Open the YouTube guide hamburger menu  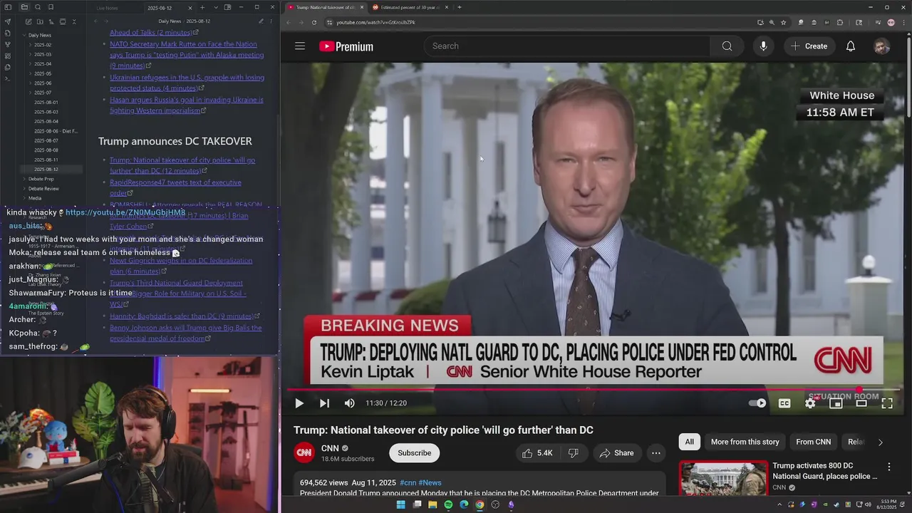click(300, 46)
